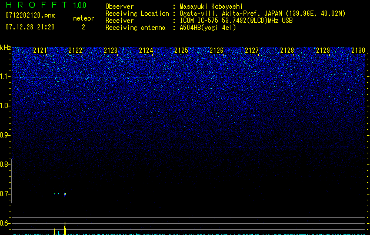This screenshot has height=235, width=370.
Task: Click the HROFFT title text
Action: [36, 5]
